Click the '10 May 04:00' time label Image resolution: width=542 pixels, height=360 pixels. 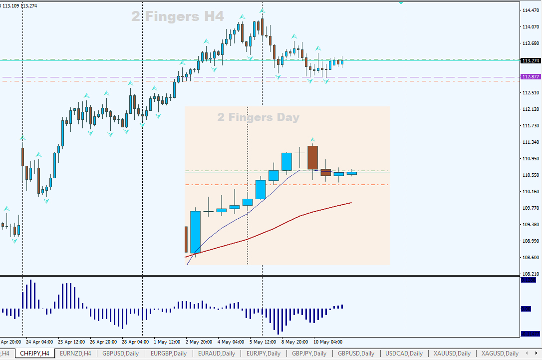pos(328,342)
